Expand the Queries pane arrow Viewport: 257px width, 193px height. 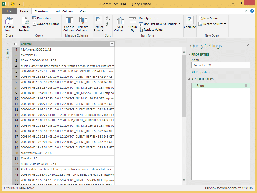tap(7, 44)
